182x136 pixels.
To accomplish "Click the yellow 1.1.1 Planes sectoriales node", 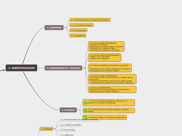I will point(90,20).
